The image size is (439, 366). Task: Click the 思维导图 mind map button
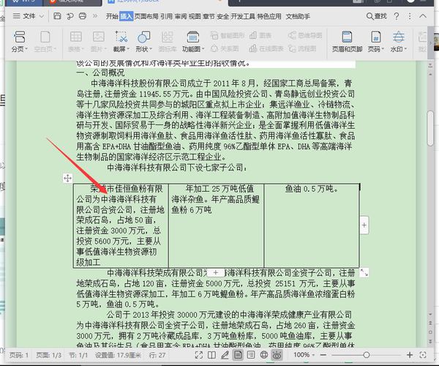click(305, 35)
